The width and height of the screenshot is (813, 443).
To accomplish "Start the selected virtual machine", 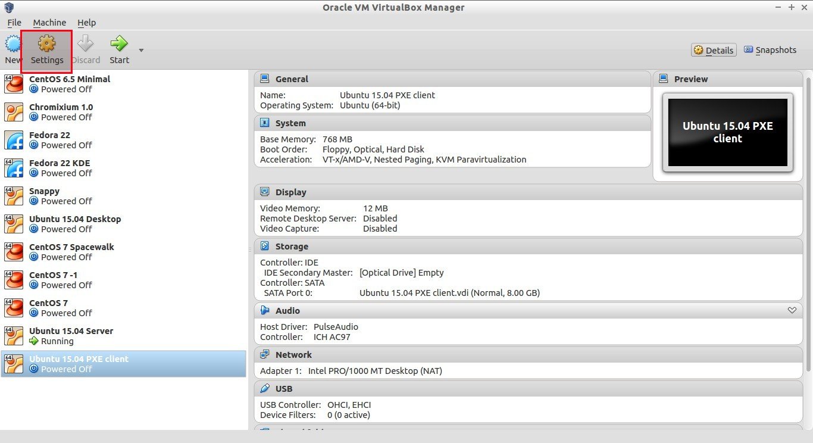I will tap(119, 50).
